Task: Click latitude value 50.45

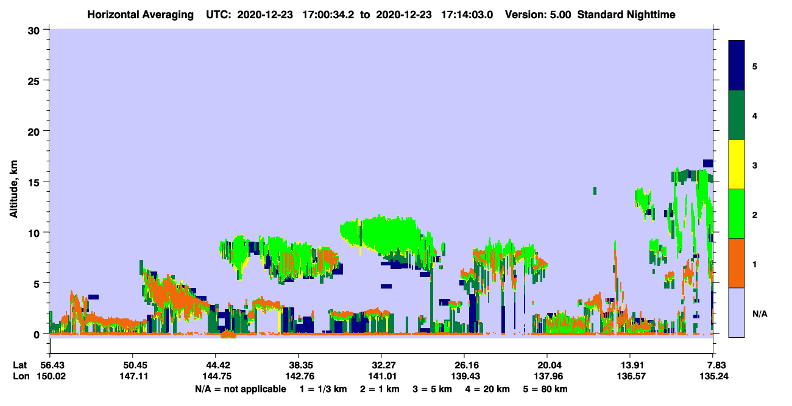Action: (x=133, y=365)
